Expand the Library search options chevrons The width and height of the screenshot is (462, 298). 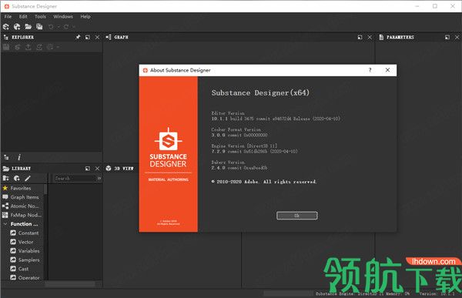99,179
